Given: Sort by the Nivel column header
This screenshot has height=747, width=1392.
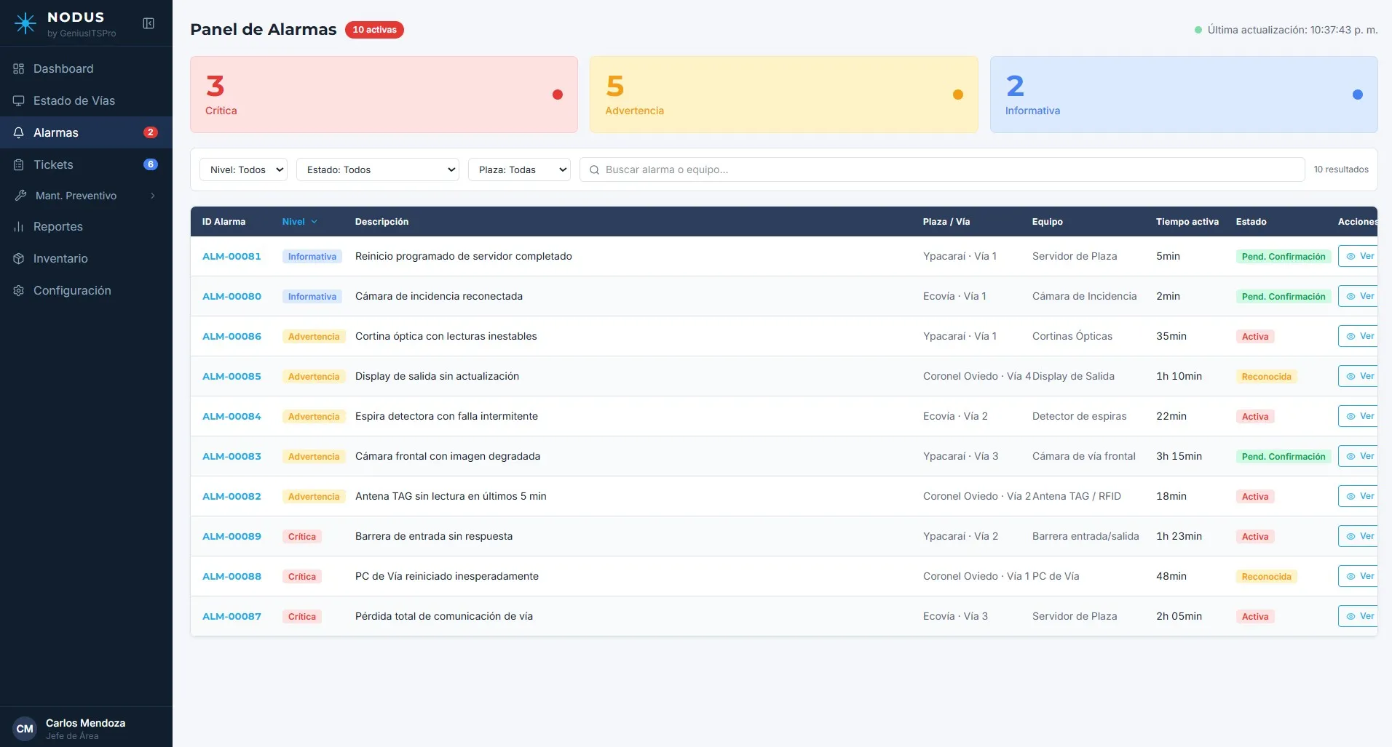Looking at the screenshot, I should point(299,222).
